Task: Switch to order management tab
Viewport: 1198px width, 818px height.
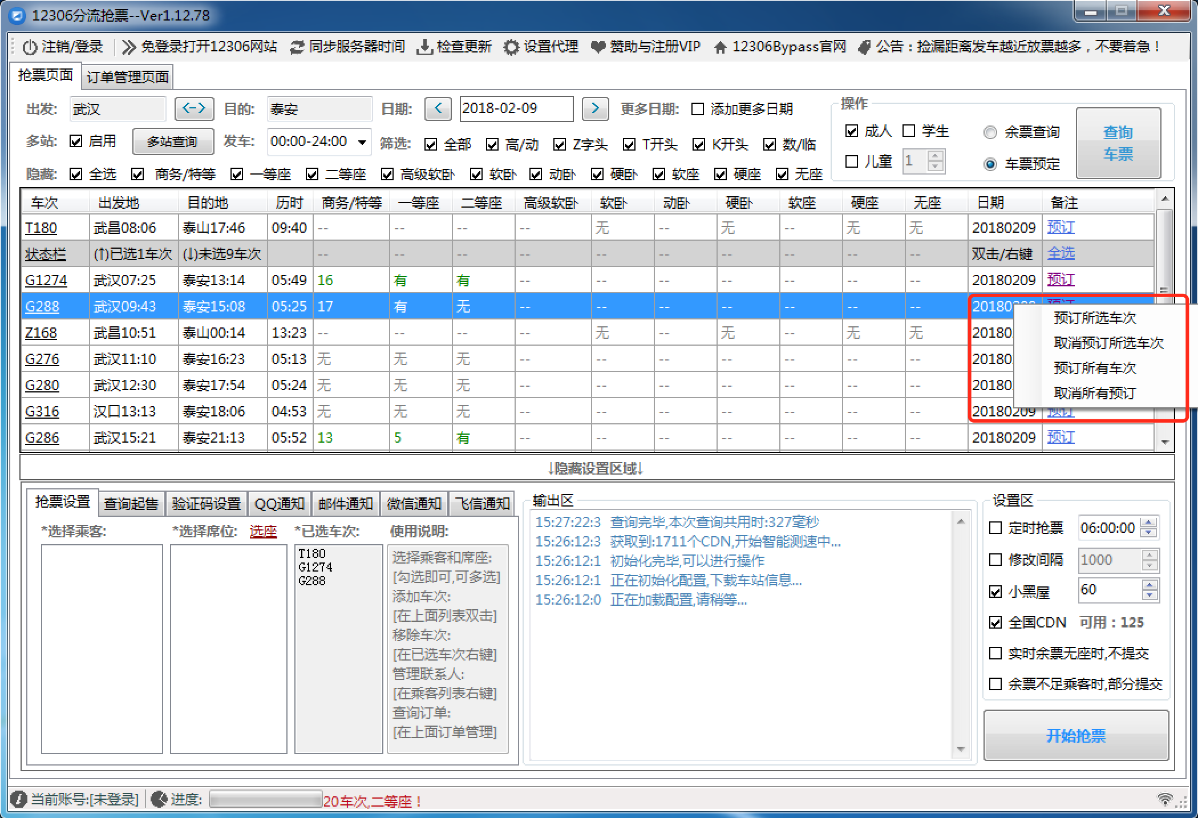Action: tap(127, 77)
